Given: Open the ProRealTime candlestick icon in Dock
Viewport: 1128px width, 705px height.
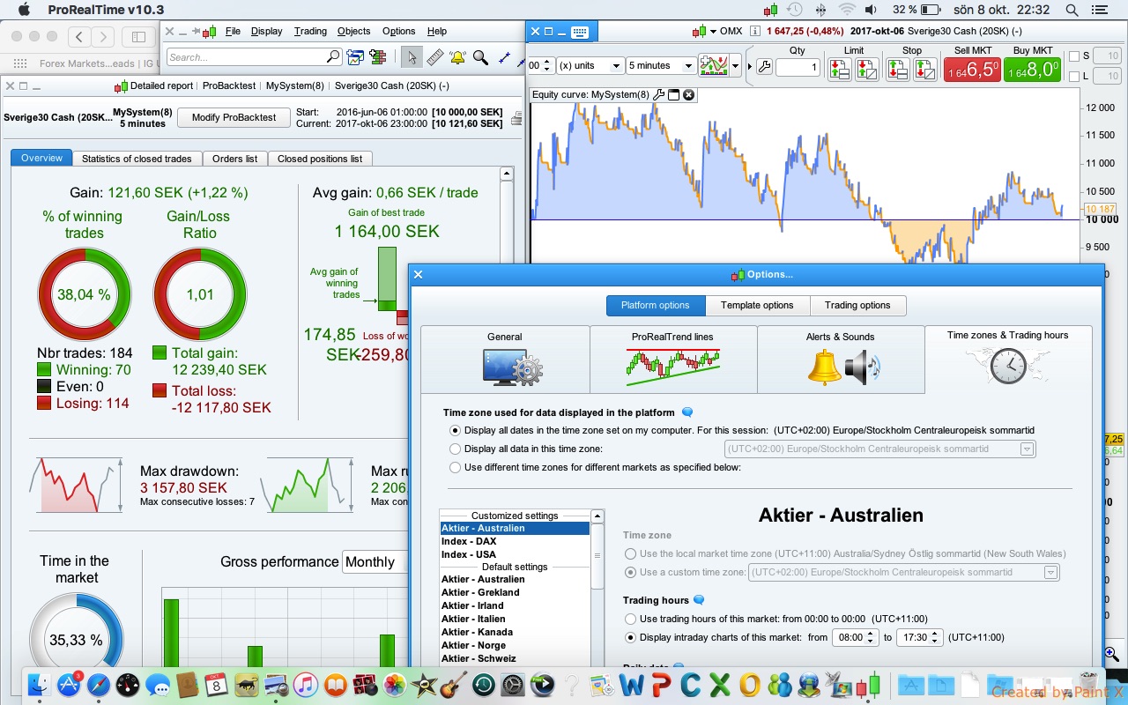Looking at the screenshot, I should (868, 685).
